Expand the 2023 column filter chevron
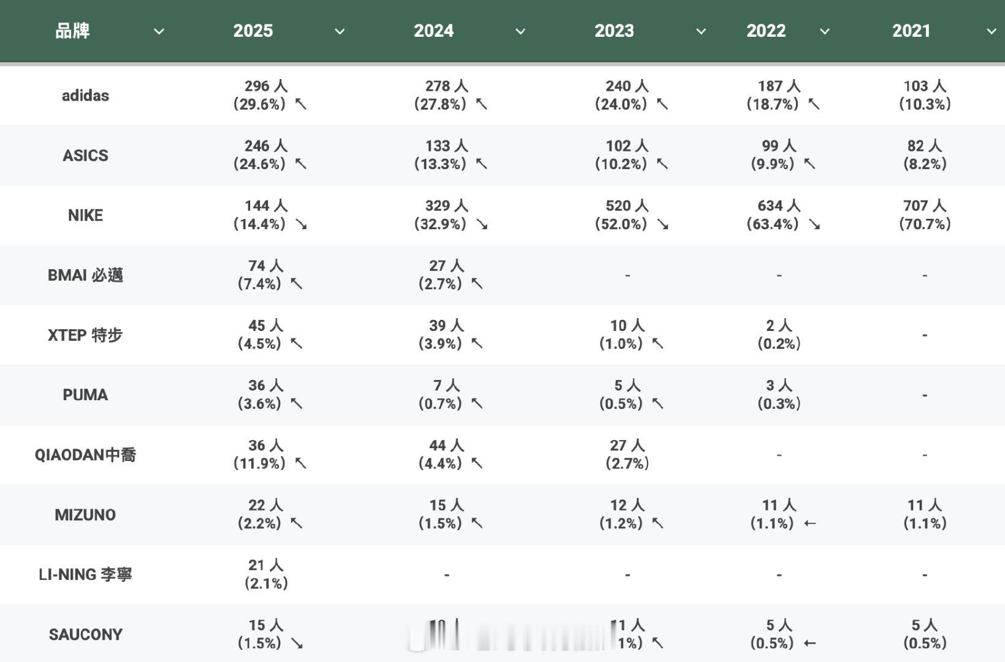The width and height of the screenshot is (1005, 662). click(701, 31)
